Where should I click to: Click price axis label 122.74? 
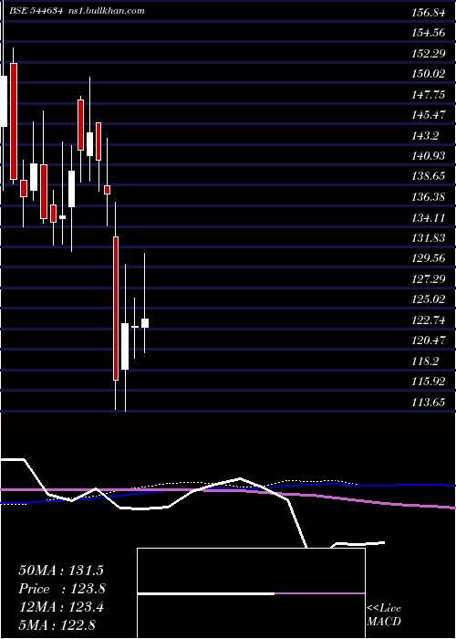429,319
